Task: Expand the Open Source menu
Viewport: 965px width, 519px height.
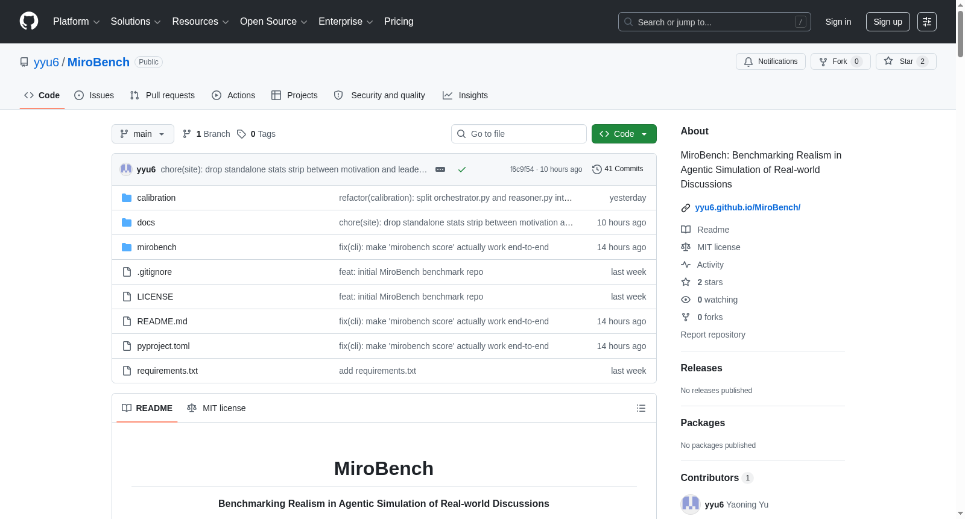Action: tap(274, 22)
